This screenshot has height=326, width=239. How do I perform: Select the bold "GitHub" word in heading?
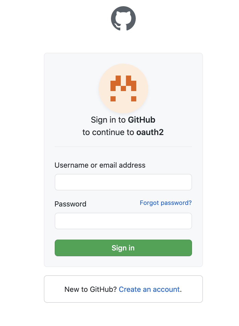tap(142, 120)
